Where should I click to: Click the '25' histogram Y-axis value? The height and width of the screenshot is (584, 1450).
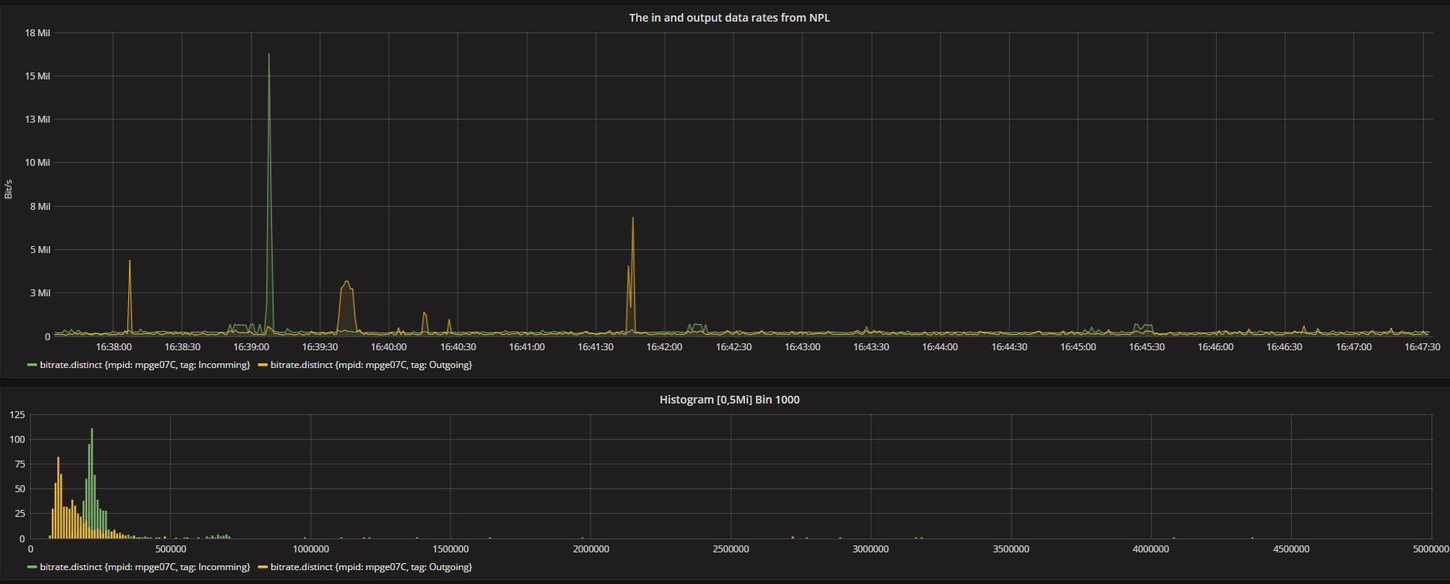(x=20, y=514)
